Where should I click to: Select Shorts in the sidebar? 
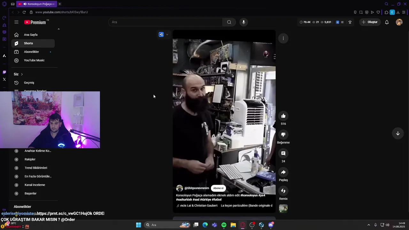point(33,43)
